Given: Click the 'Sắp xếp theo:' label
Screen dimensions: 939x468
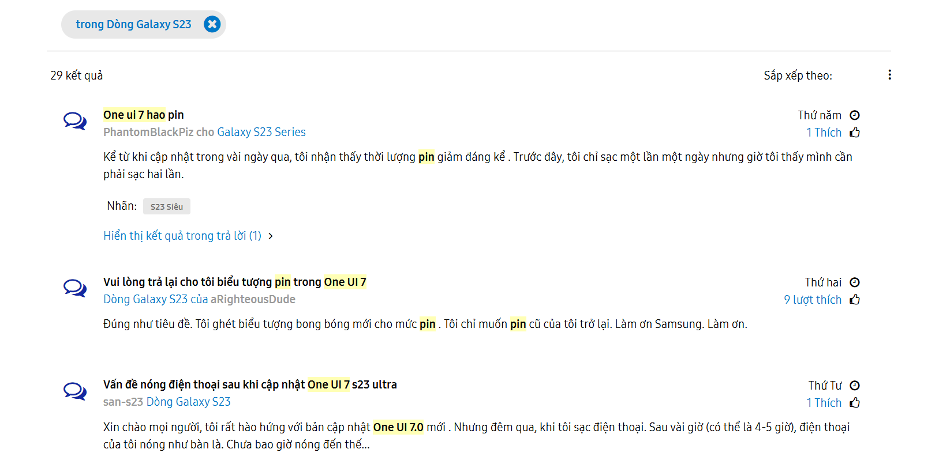Looking at the screenshot, I should 798,76.
